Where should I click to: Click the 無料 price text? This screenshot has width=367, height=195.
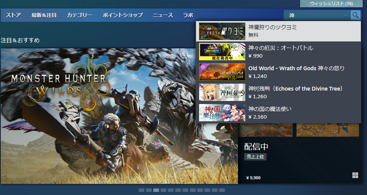[x=253, y=35]
